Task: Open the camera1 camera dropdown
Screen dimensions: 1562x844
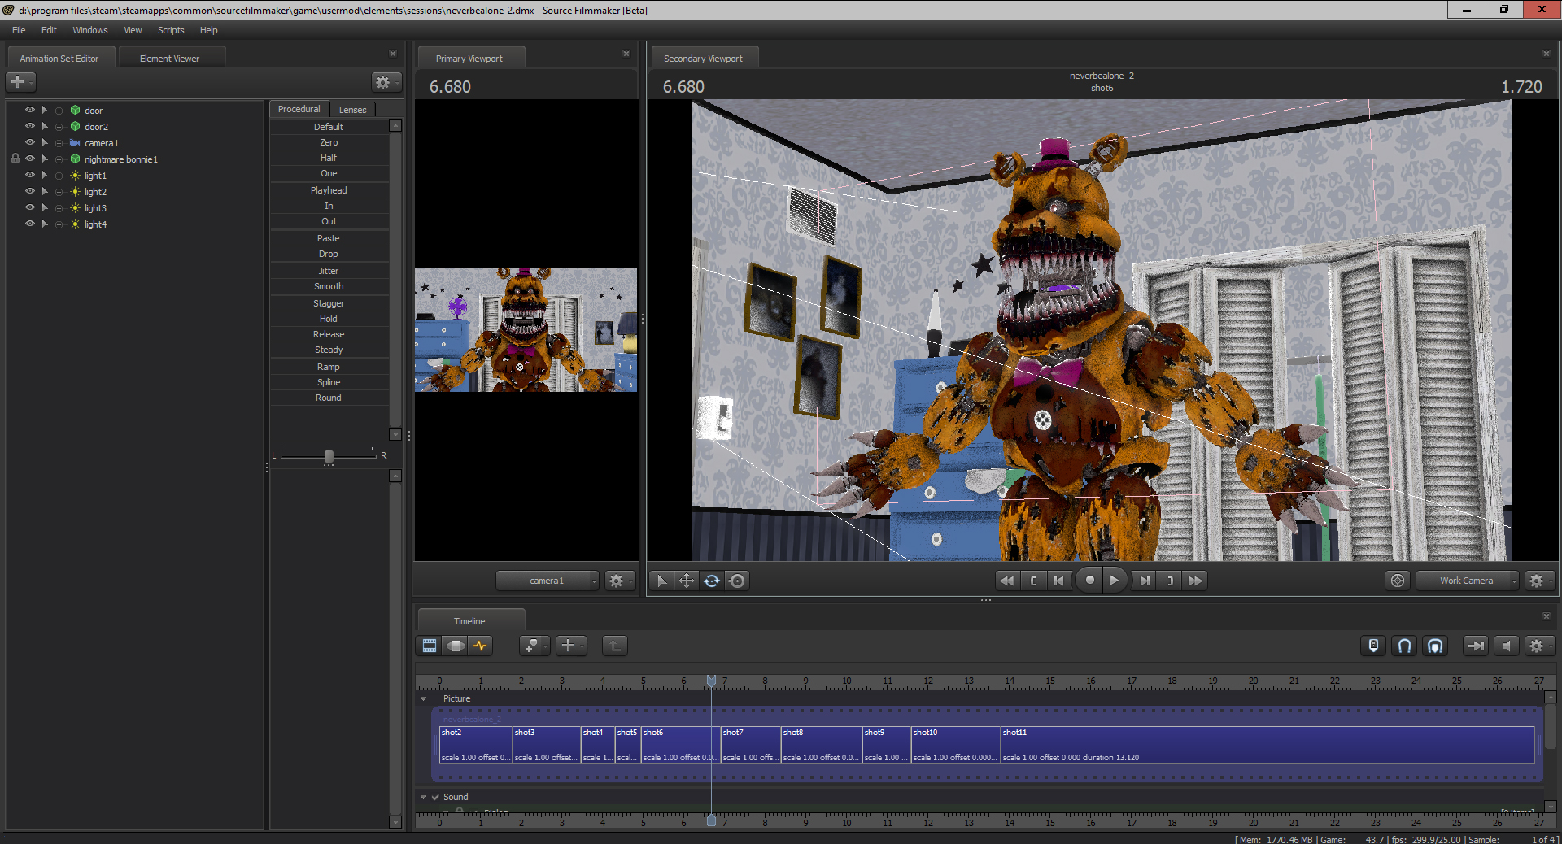Action: [548, 581]
